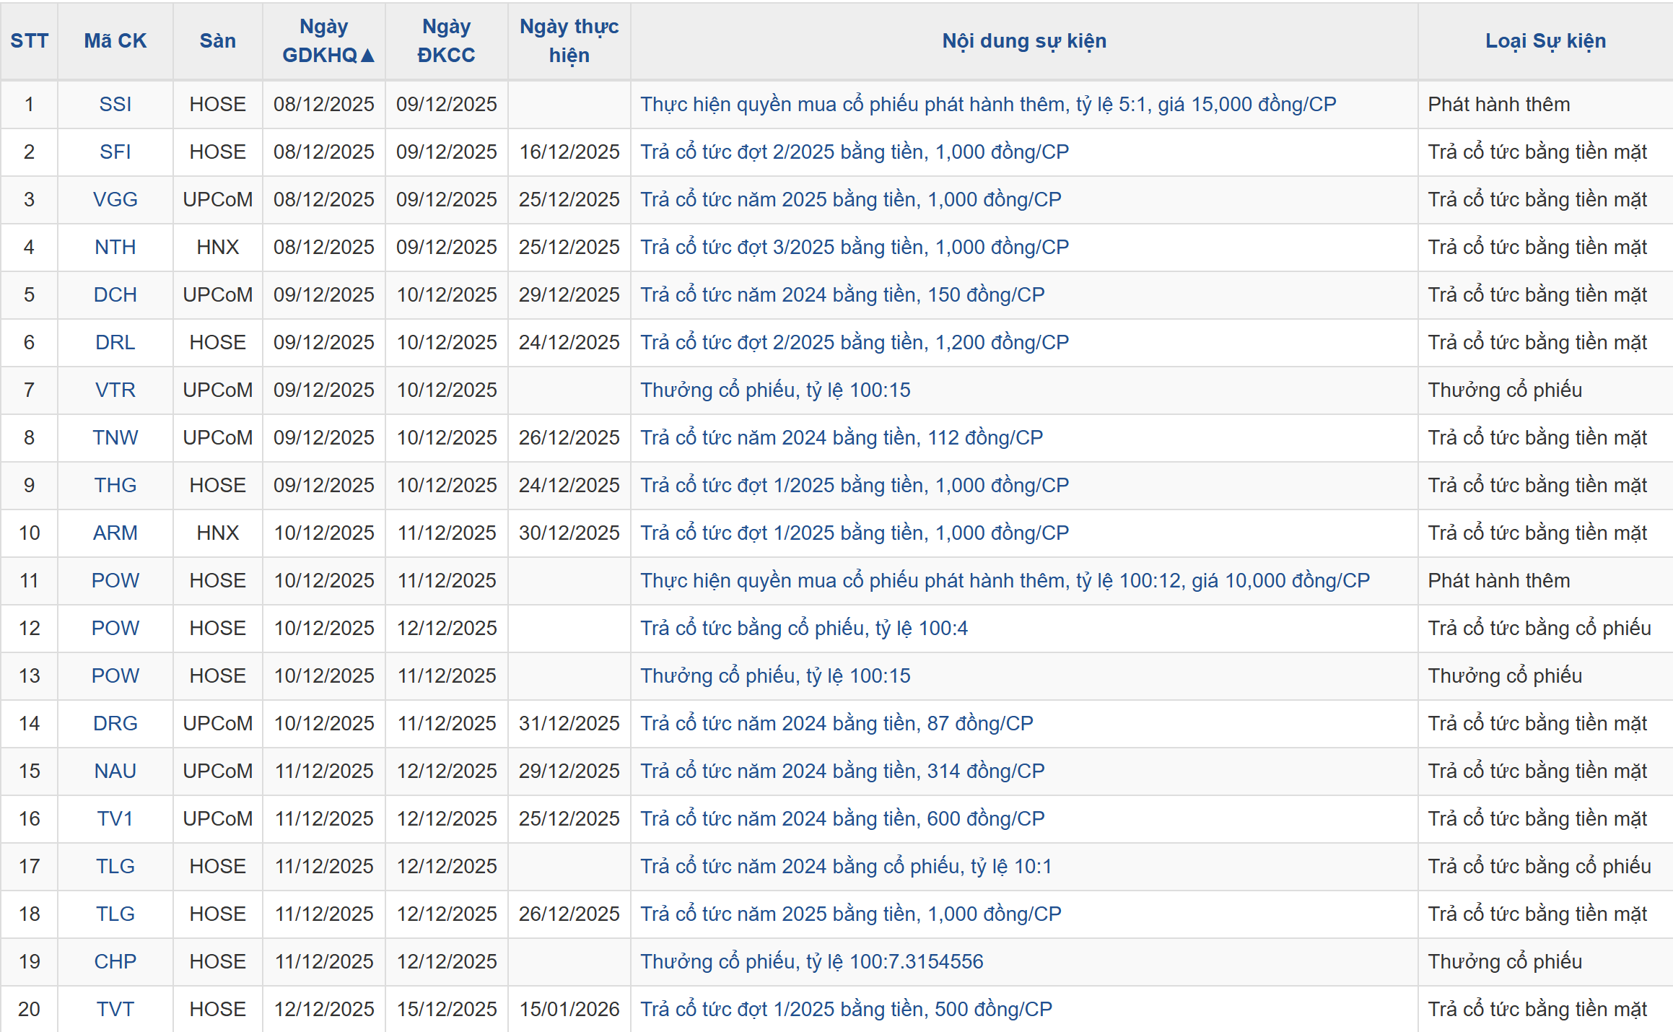Open VTR bonus share event link
This screenshot has width=1673, height=1032.
click(x=775, y=390)
